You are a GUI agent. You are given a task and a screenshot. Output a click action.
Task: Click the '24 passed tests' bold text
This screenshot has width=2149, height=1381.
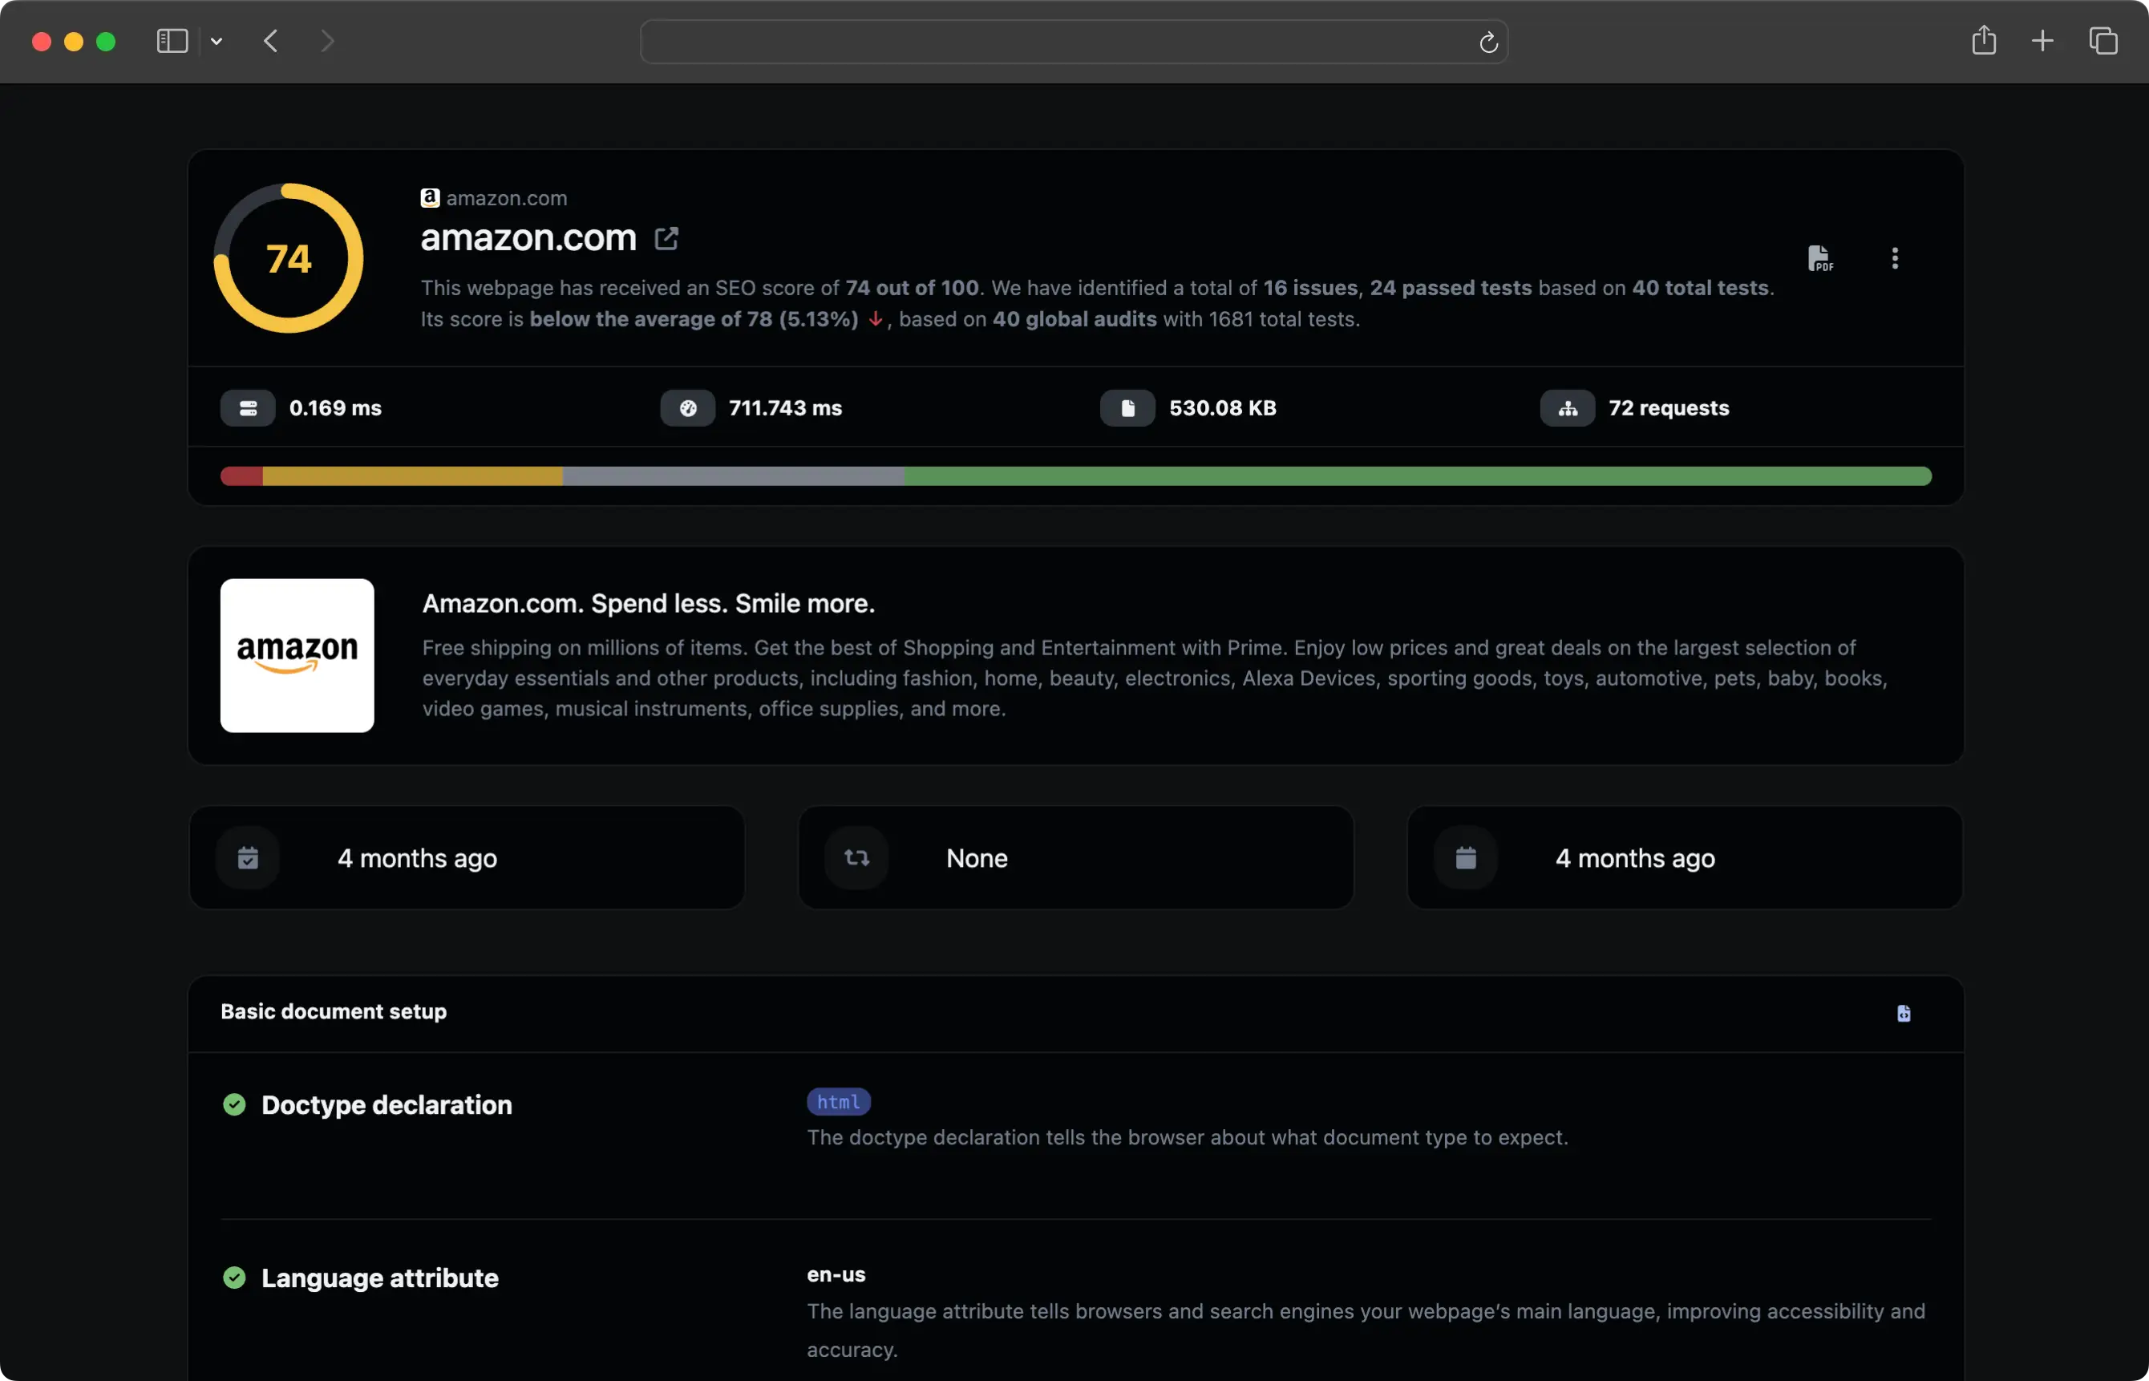[1451, 288]
